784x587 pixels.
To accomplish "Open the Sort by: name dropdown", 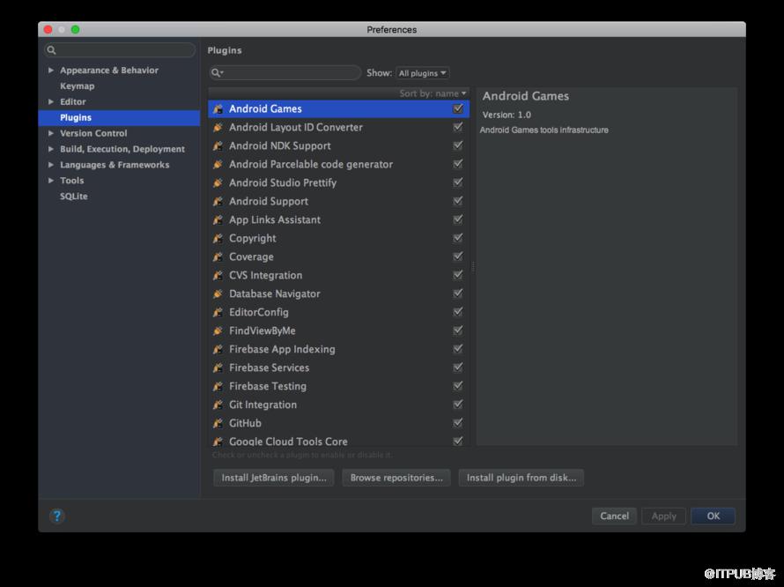I will click(x=433, y=93).
